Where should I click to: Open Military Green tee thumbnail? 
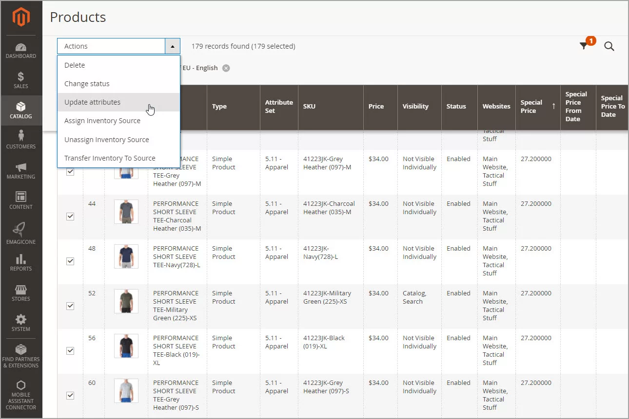tap(126, 301)
